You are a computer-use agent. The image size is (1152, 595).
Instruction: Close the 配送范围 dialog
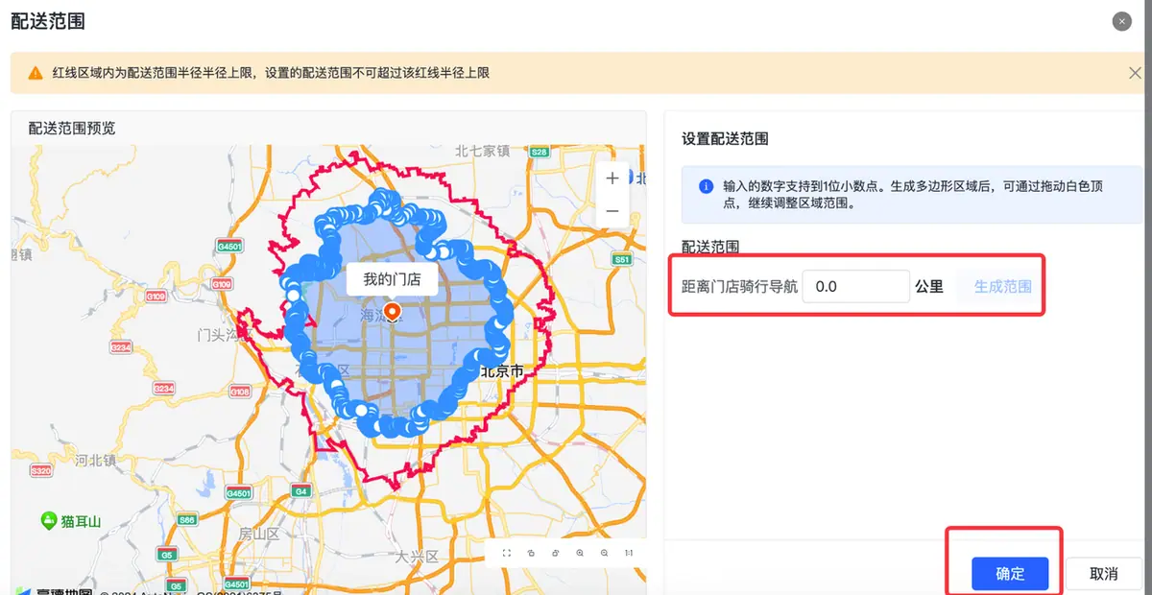[1121, 22]
